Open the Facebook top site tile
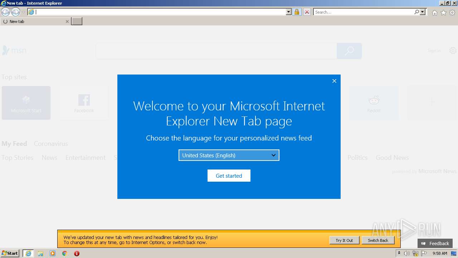The width and height of the screenshot is (458, 258). coord(84,103)
